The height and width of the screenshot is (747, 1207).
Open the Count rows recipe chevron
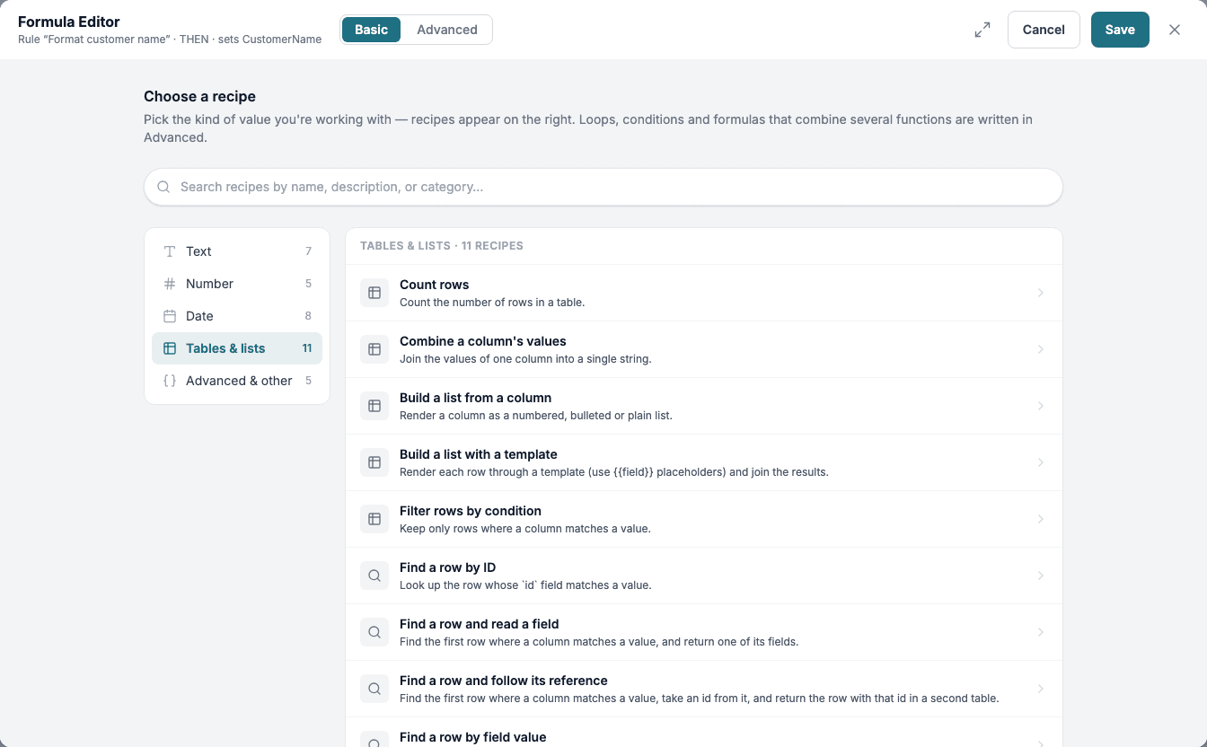1041,293
